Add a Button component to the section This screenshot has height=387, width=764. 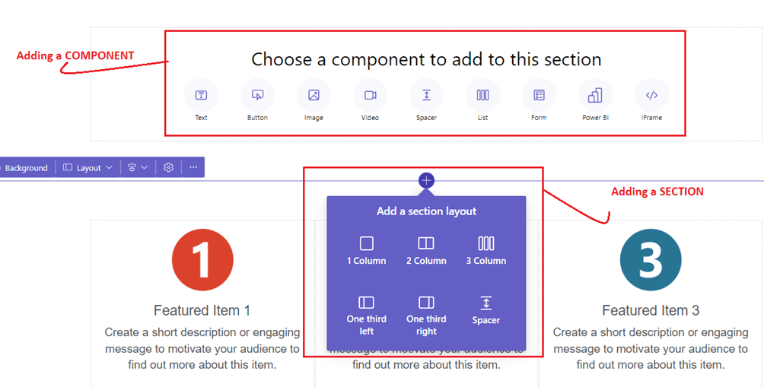point(257,96)
